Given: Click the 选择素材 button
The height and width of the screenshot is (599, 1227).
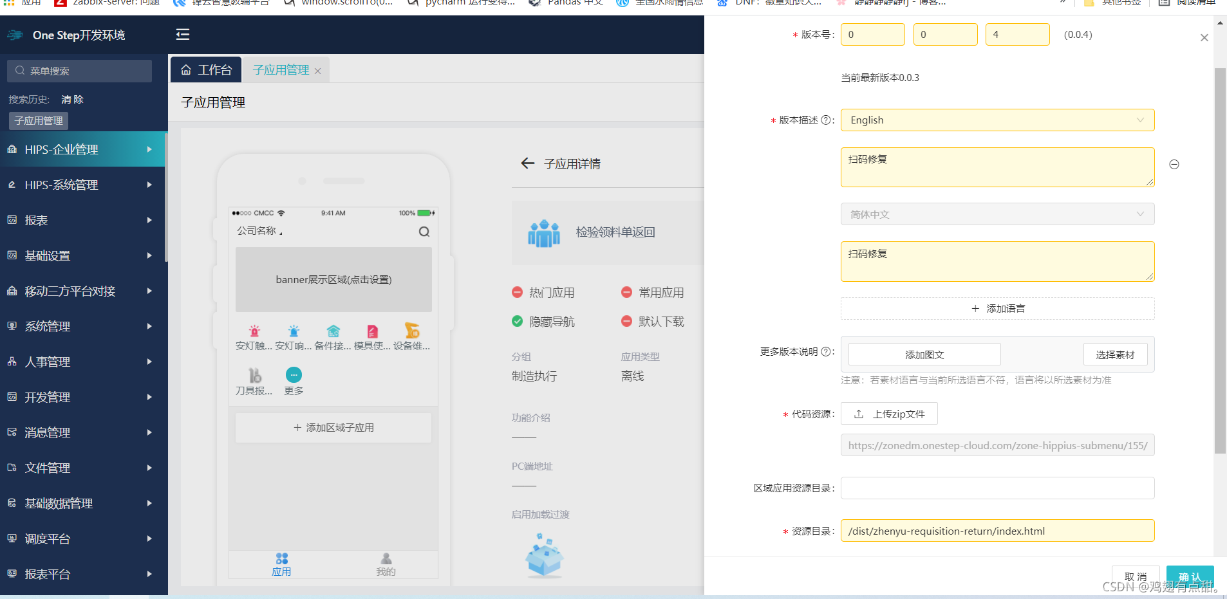Looking at the screenshot, I should coord(1115,355).
